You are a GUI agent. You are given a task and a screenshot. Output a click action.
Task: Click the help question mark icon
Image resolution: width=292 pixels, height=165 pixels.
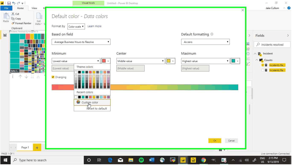289,8
